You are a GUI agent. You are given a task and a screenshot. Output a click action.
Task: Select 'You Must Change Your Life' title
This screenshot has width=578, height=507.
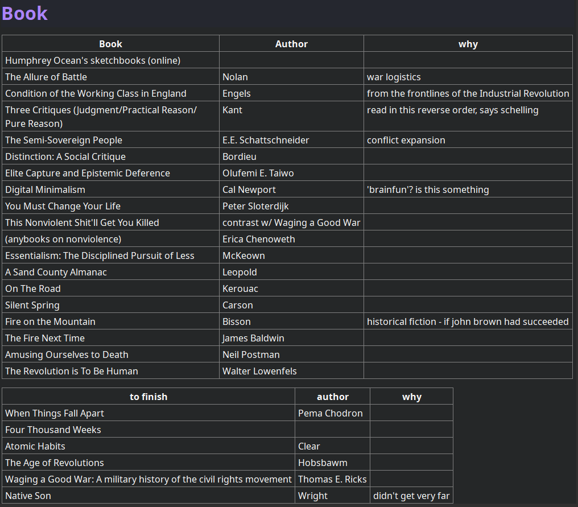pyautogui.click(x=63, y=206)
